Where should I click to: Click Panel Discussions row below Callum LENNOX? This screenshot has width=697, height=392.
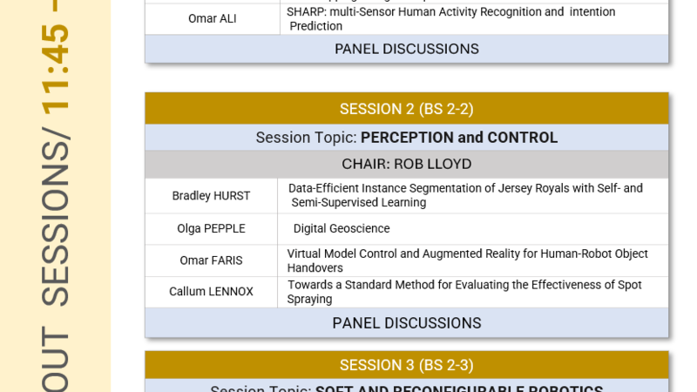pos(406,323)
